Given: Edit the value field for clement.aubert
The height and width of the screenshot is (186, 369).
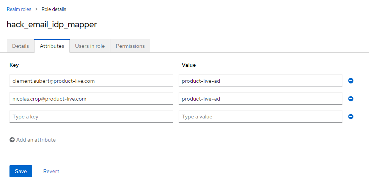Looking at the screenshot, I should click(260, 81).
